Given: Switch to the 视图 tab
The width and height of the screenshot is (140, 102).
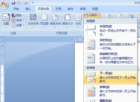Looking at the screenshot, I should 95,9.
